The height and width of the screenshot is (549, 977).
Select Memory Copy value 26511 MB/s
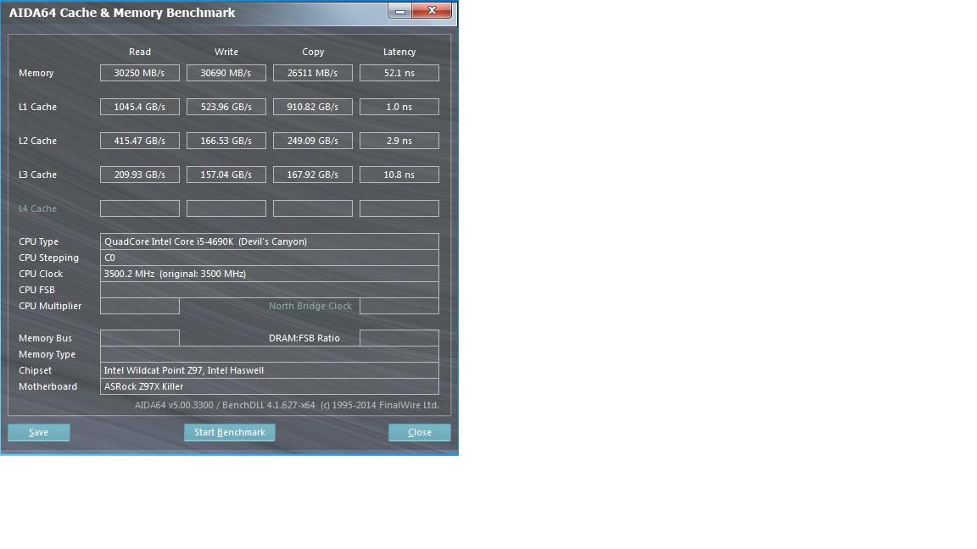tap(313, 73)
